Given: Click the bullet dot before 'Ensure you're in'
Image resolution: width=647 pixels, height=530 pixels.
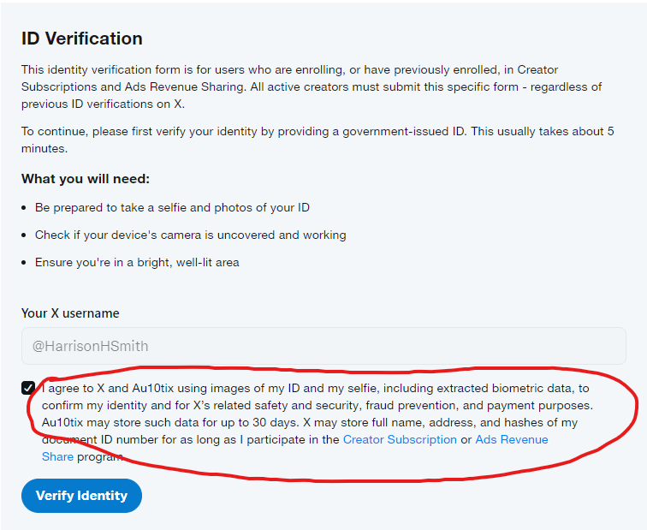Looking at the screenshot, I should [x=26, y=262].
